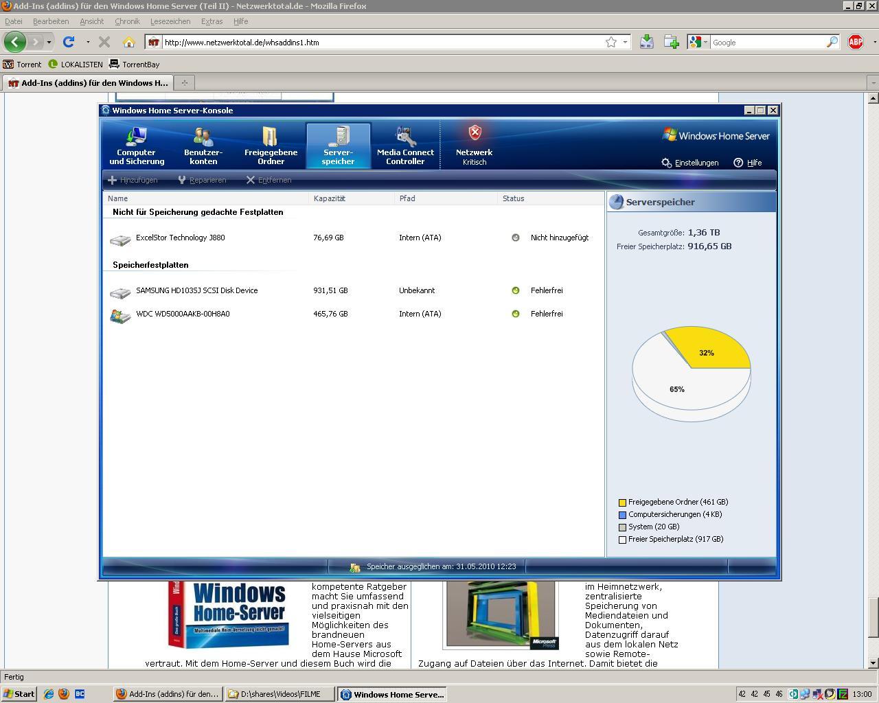Open the Lesezeichen menu
879x703 pixels.
[x=170, y=21]
